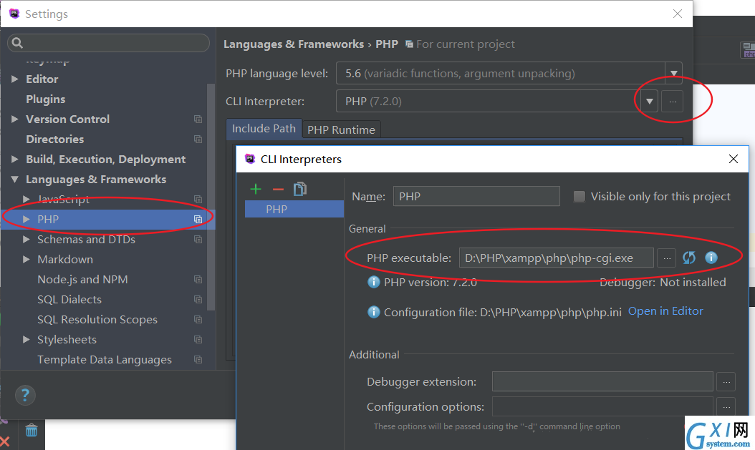
Task: Browse for the PHP executable path
Action: point(666,258)
